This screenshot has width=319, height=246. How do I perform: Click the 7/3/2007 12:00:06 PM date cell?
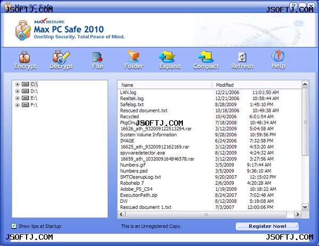(x=244, y=207)
